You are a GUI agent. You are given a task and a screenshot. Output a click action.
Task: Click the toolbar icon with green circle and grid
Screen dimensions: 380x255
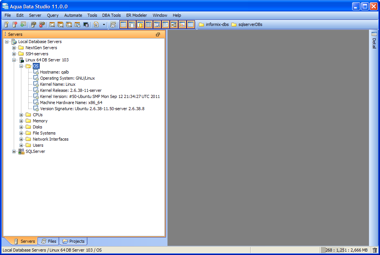click(x=23, y=24)
